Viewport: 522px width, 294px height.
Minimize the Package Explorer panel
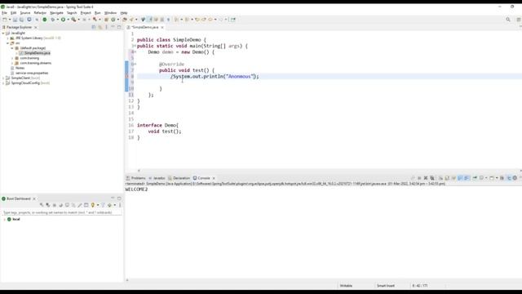point(113,27)
